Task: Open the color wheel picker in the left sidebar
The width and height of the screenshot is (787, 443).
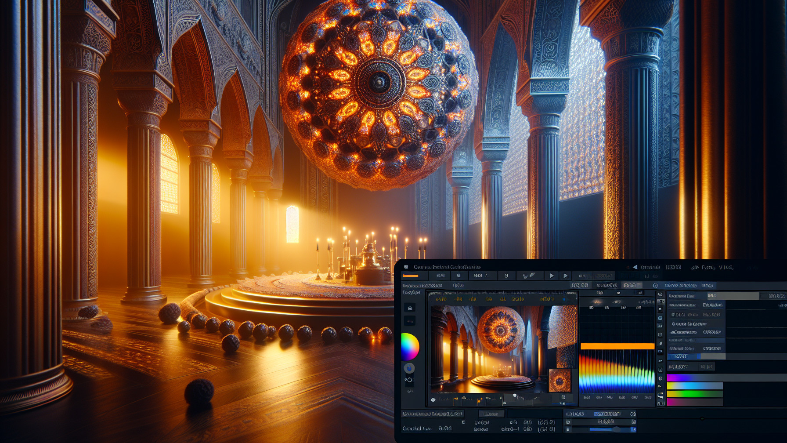Action: click(x=410, y=347)
